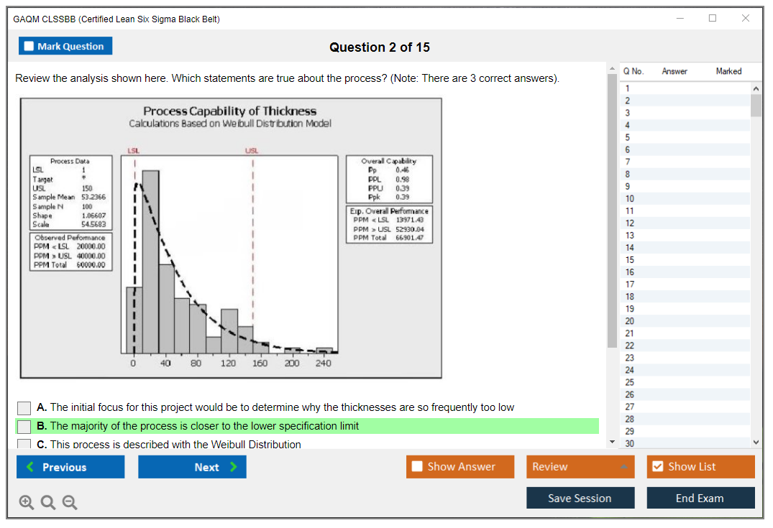Click the zoom in magnifier icon
Screen dimensions: 773x528
27,503
